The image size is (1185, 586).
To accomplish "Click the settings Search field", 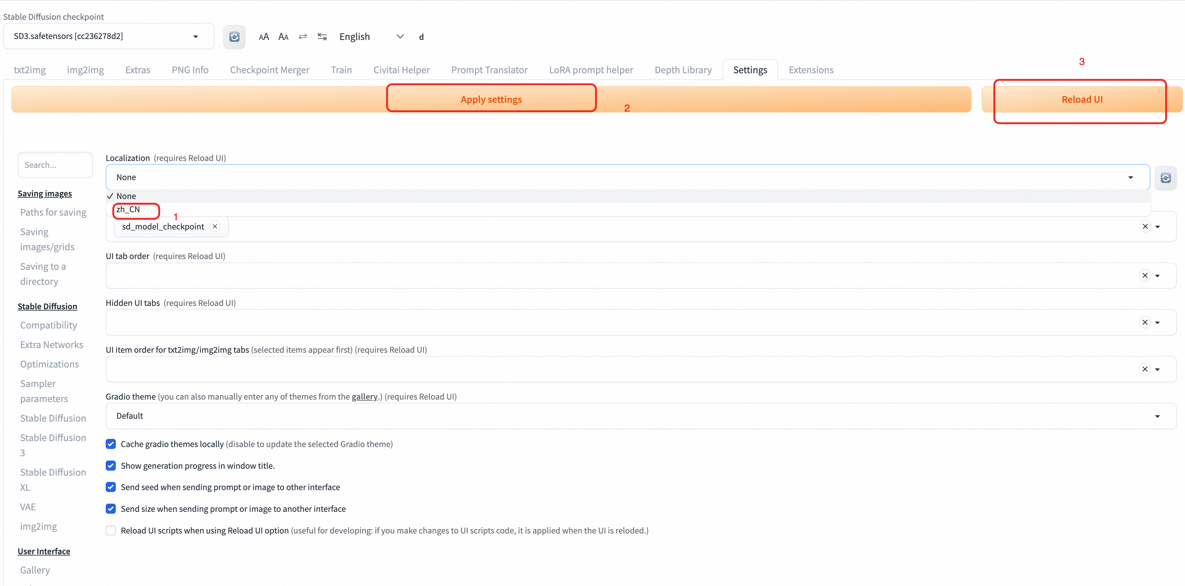I will tap(55, 165).
